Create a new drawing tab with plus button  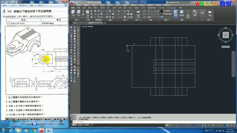click(105, 23)
